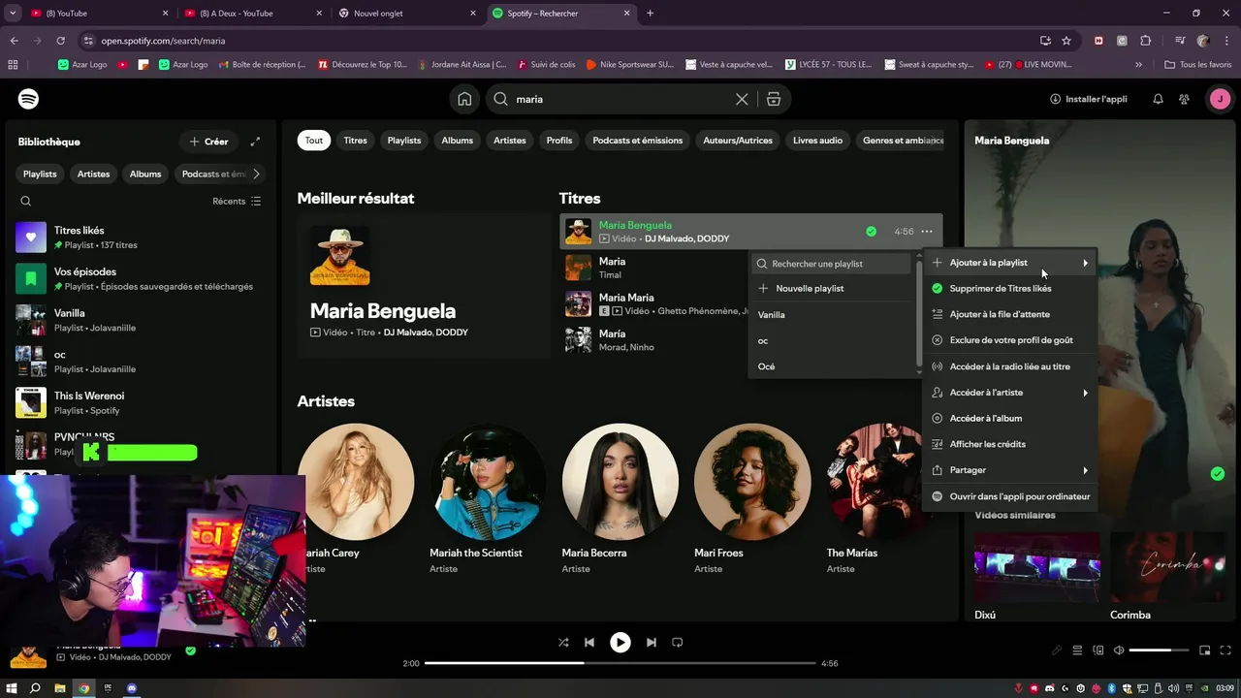Expand Partager submenu

[1010, 470]
